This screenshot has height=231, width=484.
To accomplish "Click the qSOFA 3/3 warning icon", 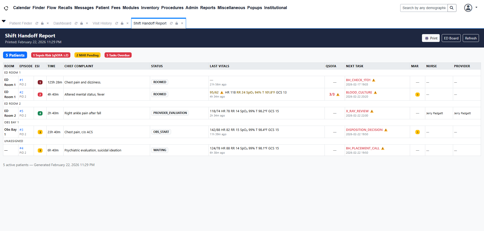I will tap(338, 95).
